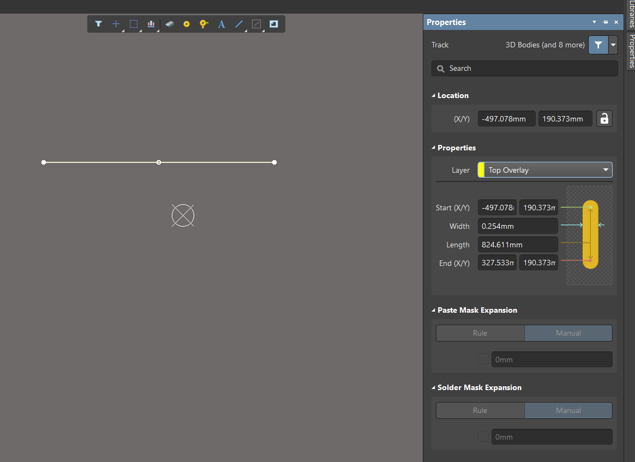Select the place string text tool
Viewport: 635px width, 462px height.
[221, 24]
